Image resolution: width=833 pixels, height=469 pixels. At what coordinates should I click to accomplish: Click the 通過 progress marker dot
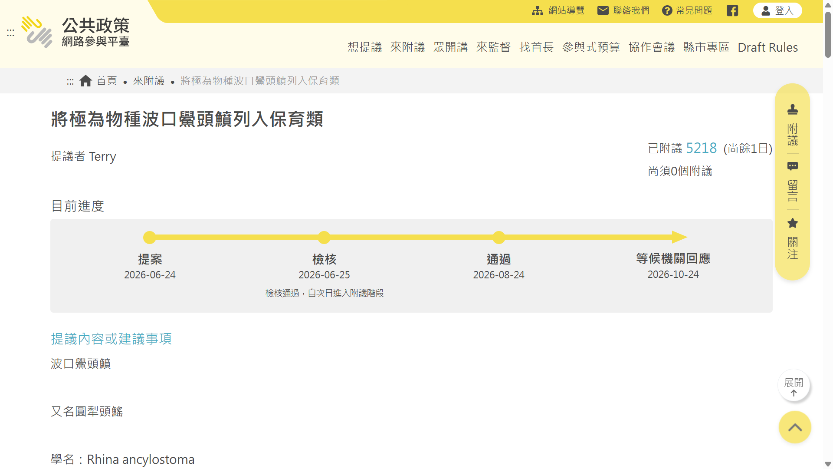tap(499, 237)
